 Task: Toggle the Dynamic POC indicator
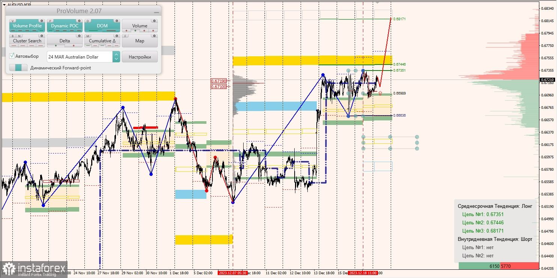(65, 26)
